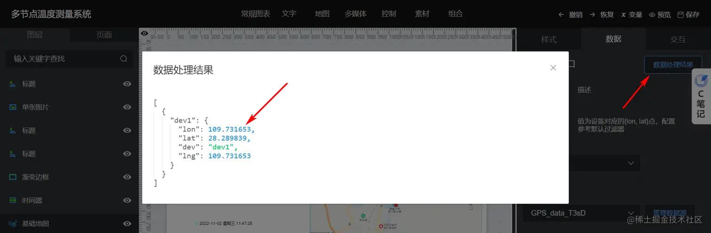Click 恢复 redo button
This screenshot has height=233, width=711.
(x=601, y=15)
